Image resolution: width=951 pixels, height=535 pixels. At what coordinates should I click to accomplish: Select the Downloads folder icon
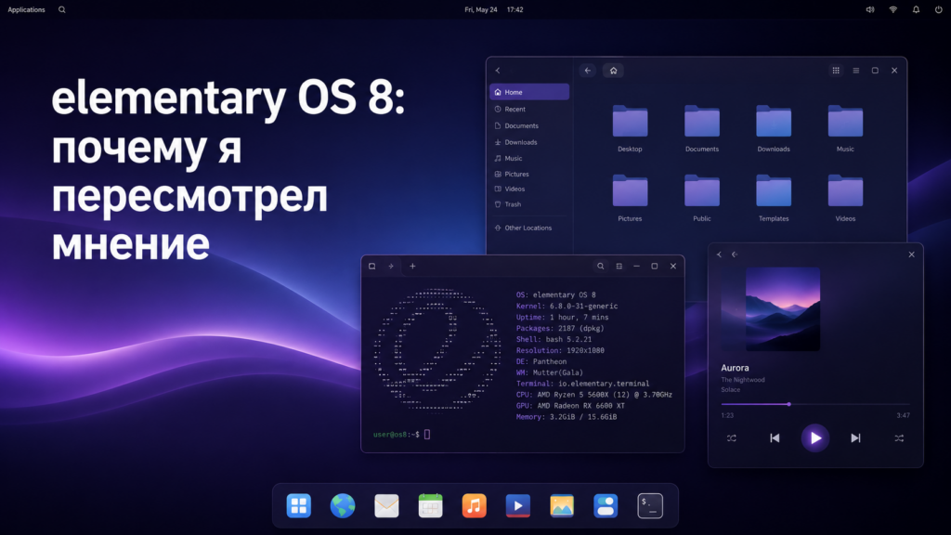(x=774, y=122)
